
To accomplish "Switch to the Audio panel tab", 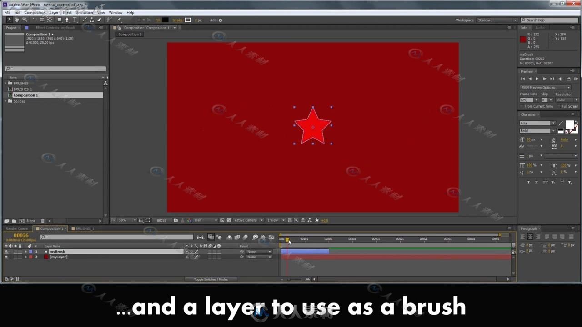I will (x=540, y=28).
